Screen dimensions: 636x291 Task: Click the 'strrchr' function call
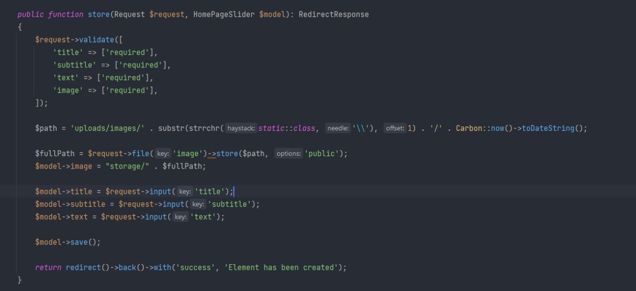pyautogui.click(x=204, y=128)
